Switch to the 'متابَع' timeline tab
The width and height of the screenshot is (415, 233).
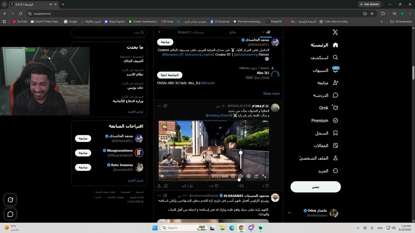click(233, 32)
